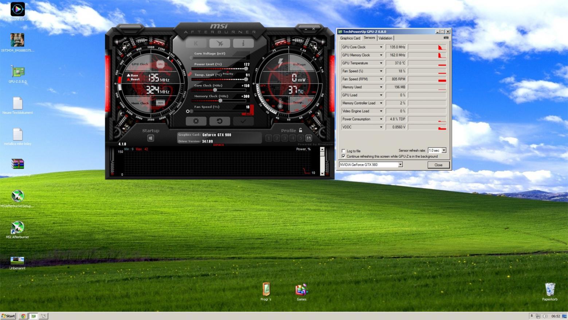The width and height of the screenshot is (568, 320).
Task: Click the GPU-Z screenshot camera icon
Action: (x=446, y=38)
